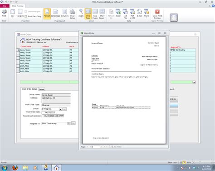Open Page Setup dialog
This screenshot has width=215, height=171.
[x=72, y=14]
